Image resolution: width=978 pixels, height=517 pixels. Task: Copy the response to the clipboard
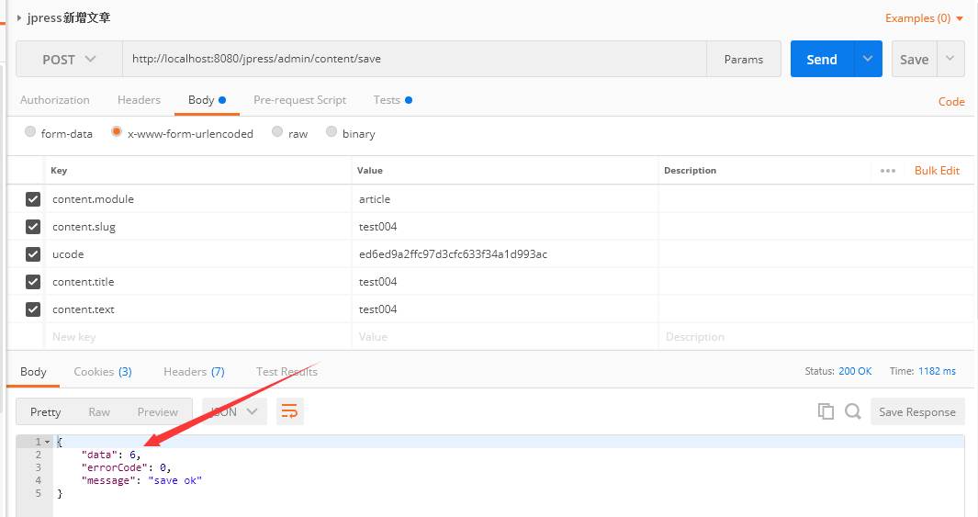[826, 411]
